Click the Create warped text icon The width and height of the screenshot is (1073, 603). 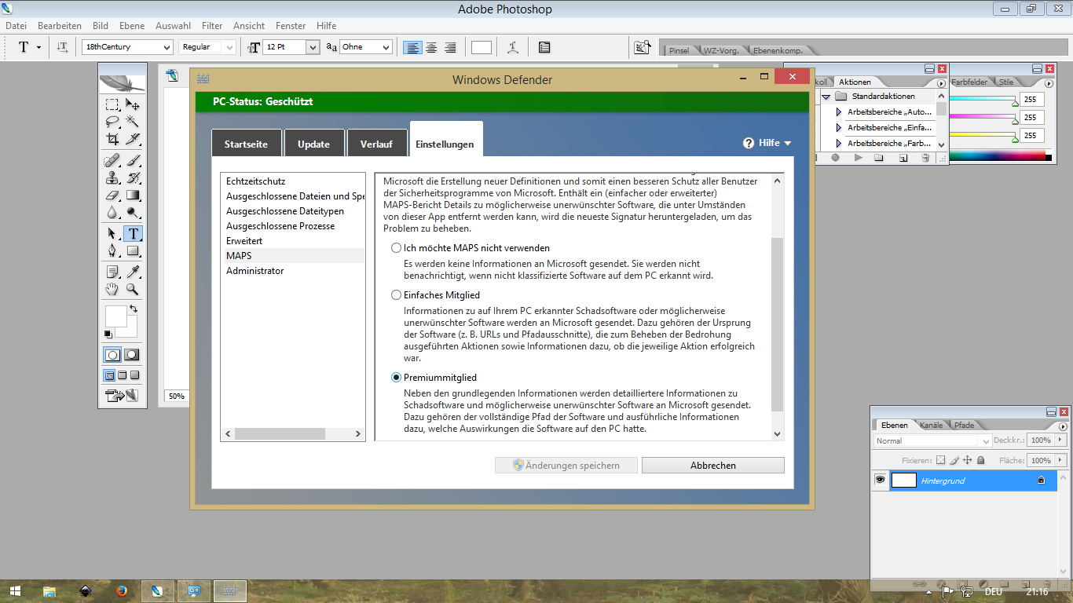click(x=513, y=47)
